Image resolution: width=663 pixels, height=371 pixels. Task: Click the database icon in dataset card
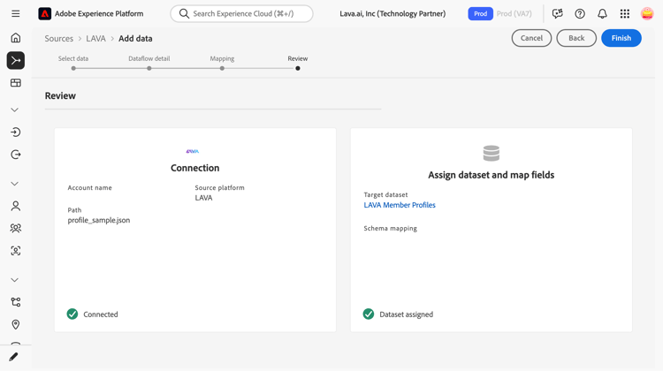pos(492,154)
